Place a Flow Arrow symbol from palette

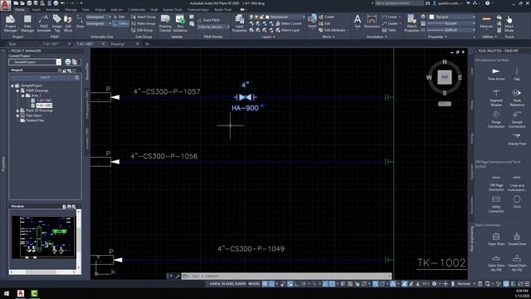click(496, 74)
